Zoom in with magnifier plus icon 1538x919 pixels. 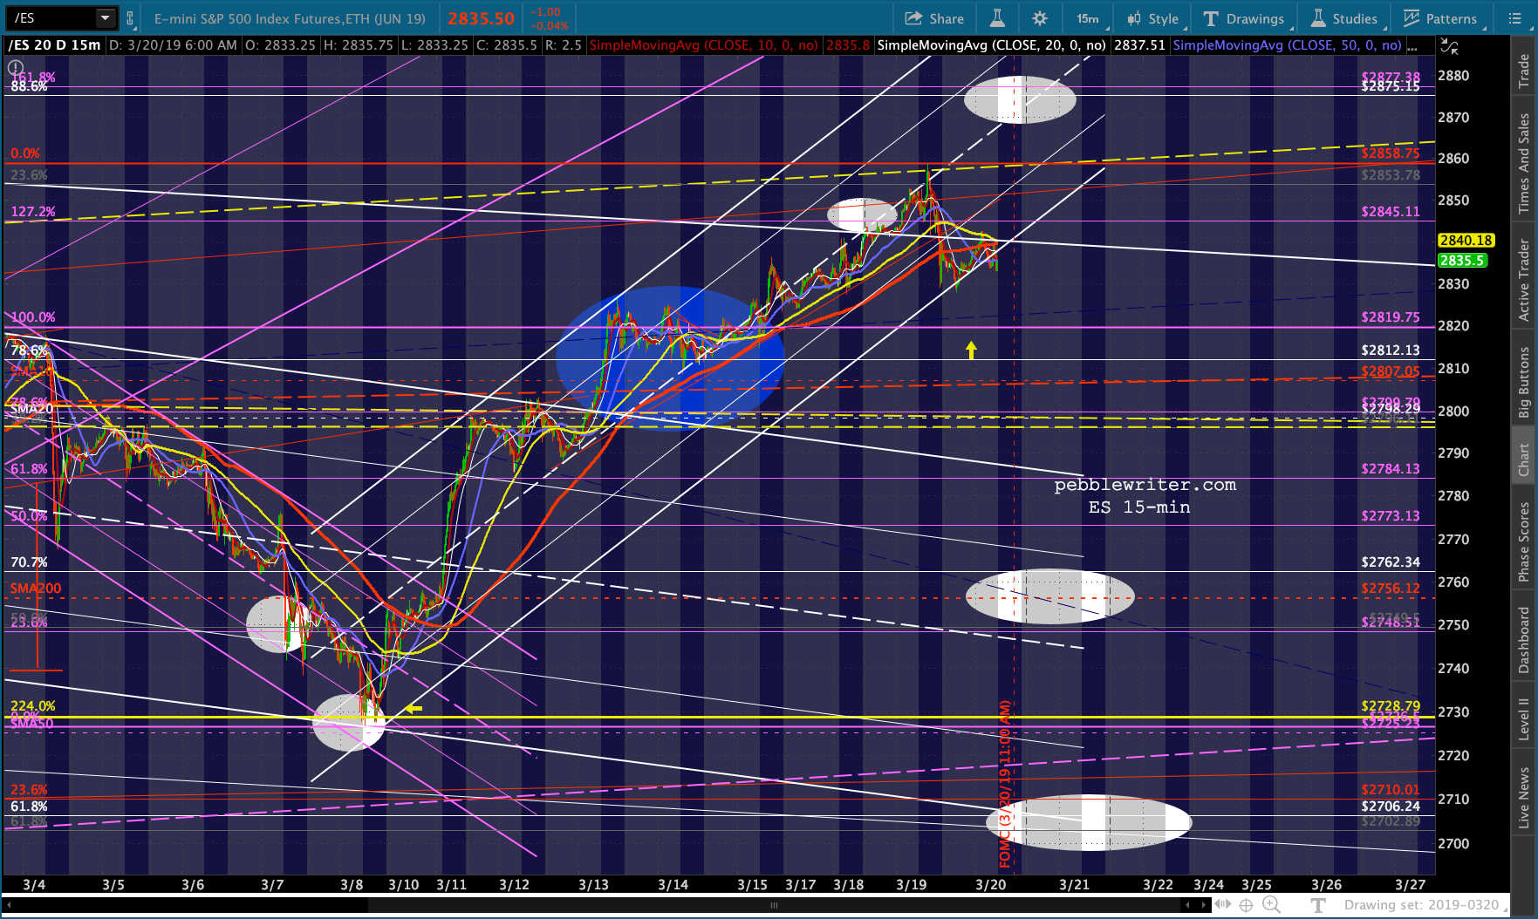[1271, 905]
